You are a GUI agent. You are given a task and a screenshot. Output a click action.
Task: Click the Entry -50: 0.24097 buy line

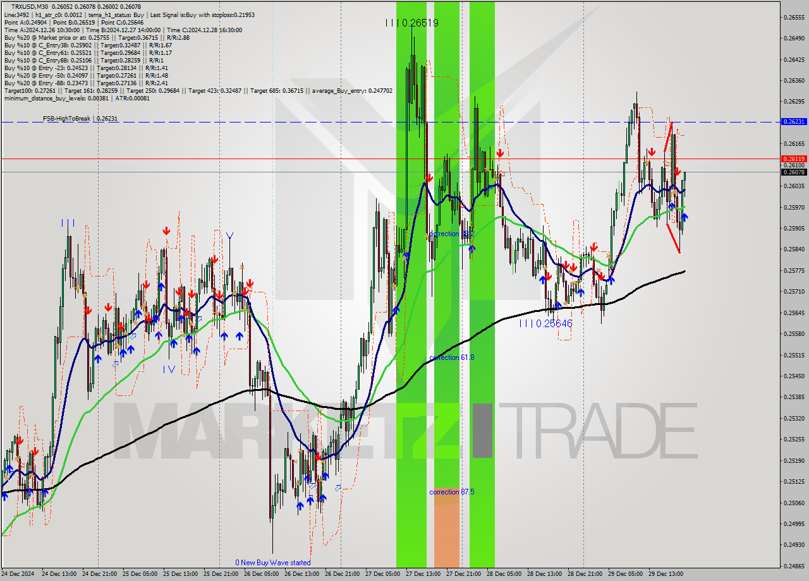point(86,76)
